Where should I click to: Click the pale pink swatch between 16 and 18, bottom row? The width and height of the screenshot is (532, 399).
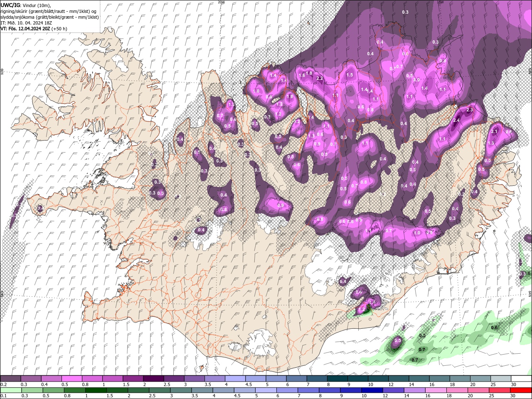tap(436, 390)
